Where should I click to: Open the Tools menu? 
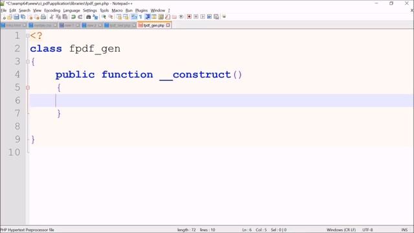click(104, 10)
